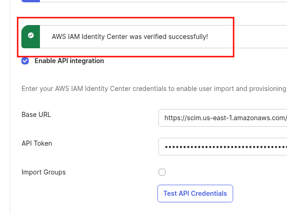Screen dimensions: 287x213
Task: Click the 'API Token' field label
Action: pos(37,143)
